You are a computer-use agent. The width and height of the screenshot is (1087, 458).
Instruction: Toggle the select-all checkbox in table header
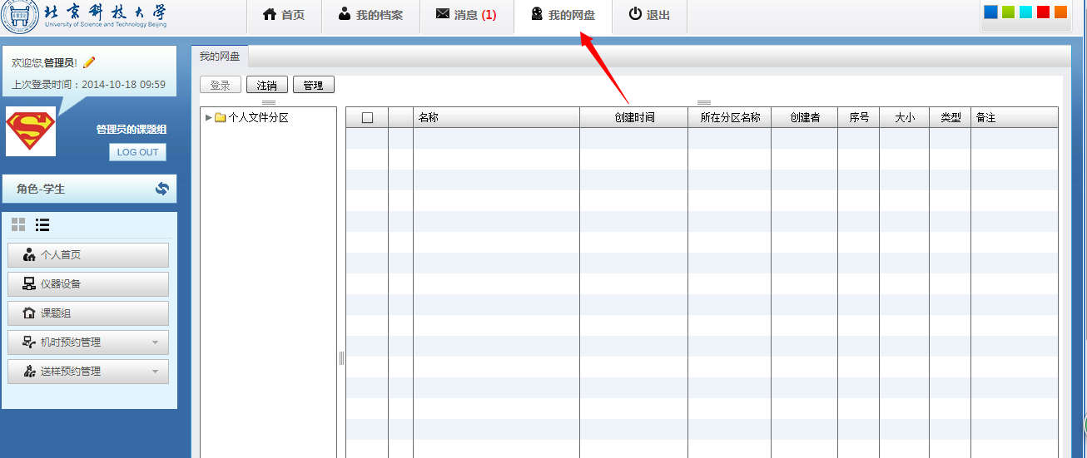tap(367, 118)
